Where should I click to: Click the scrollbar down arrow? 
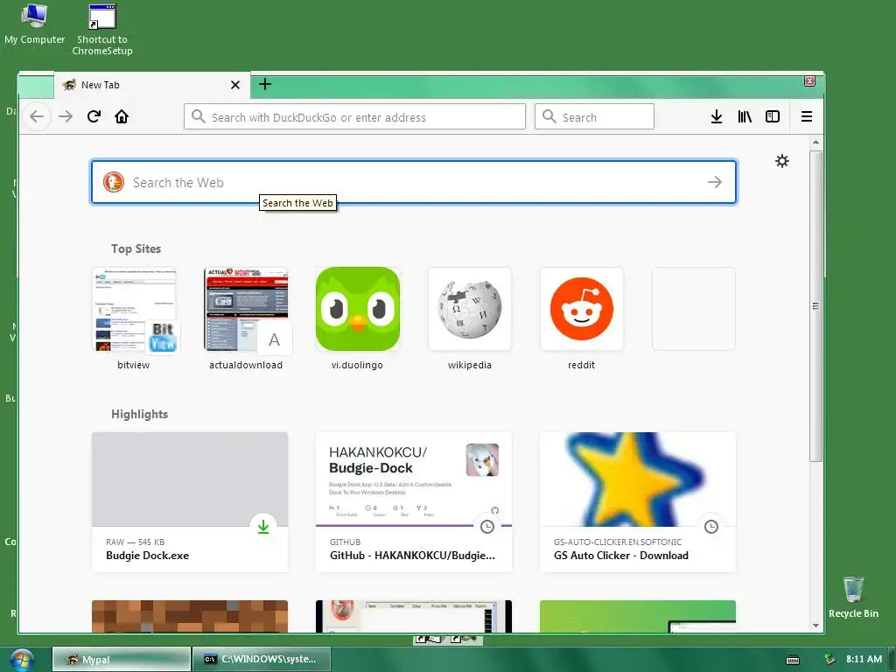coord(815,626)
